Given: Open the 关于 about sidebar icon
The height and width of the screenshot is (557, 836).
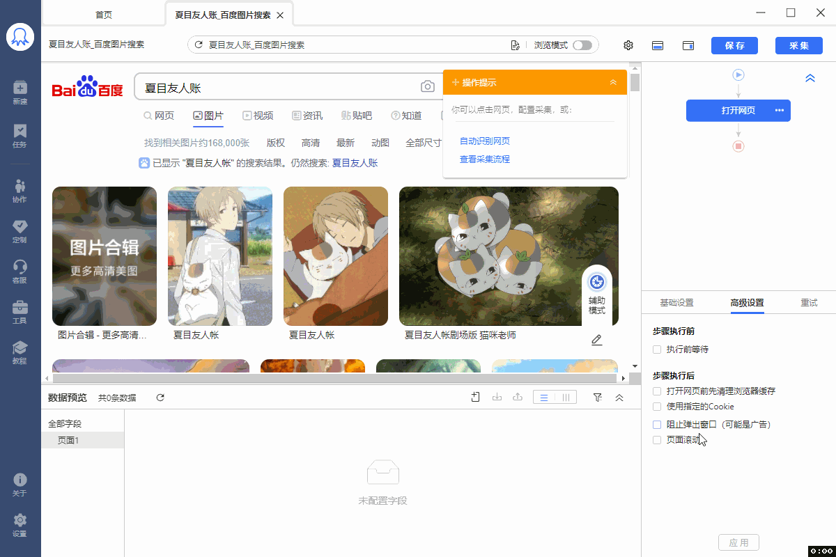Looking at the screenshot, I should pyautogui.click(x=20, y=484).
